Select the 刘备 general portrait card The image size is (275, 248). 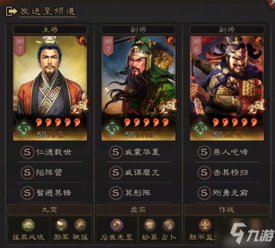(x=50, y=88)
